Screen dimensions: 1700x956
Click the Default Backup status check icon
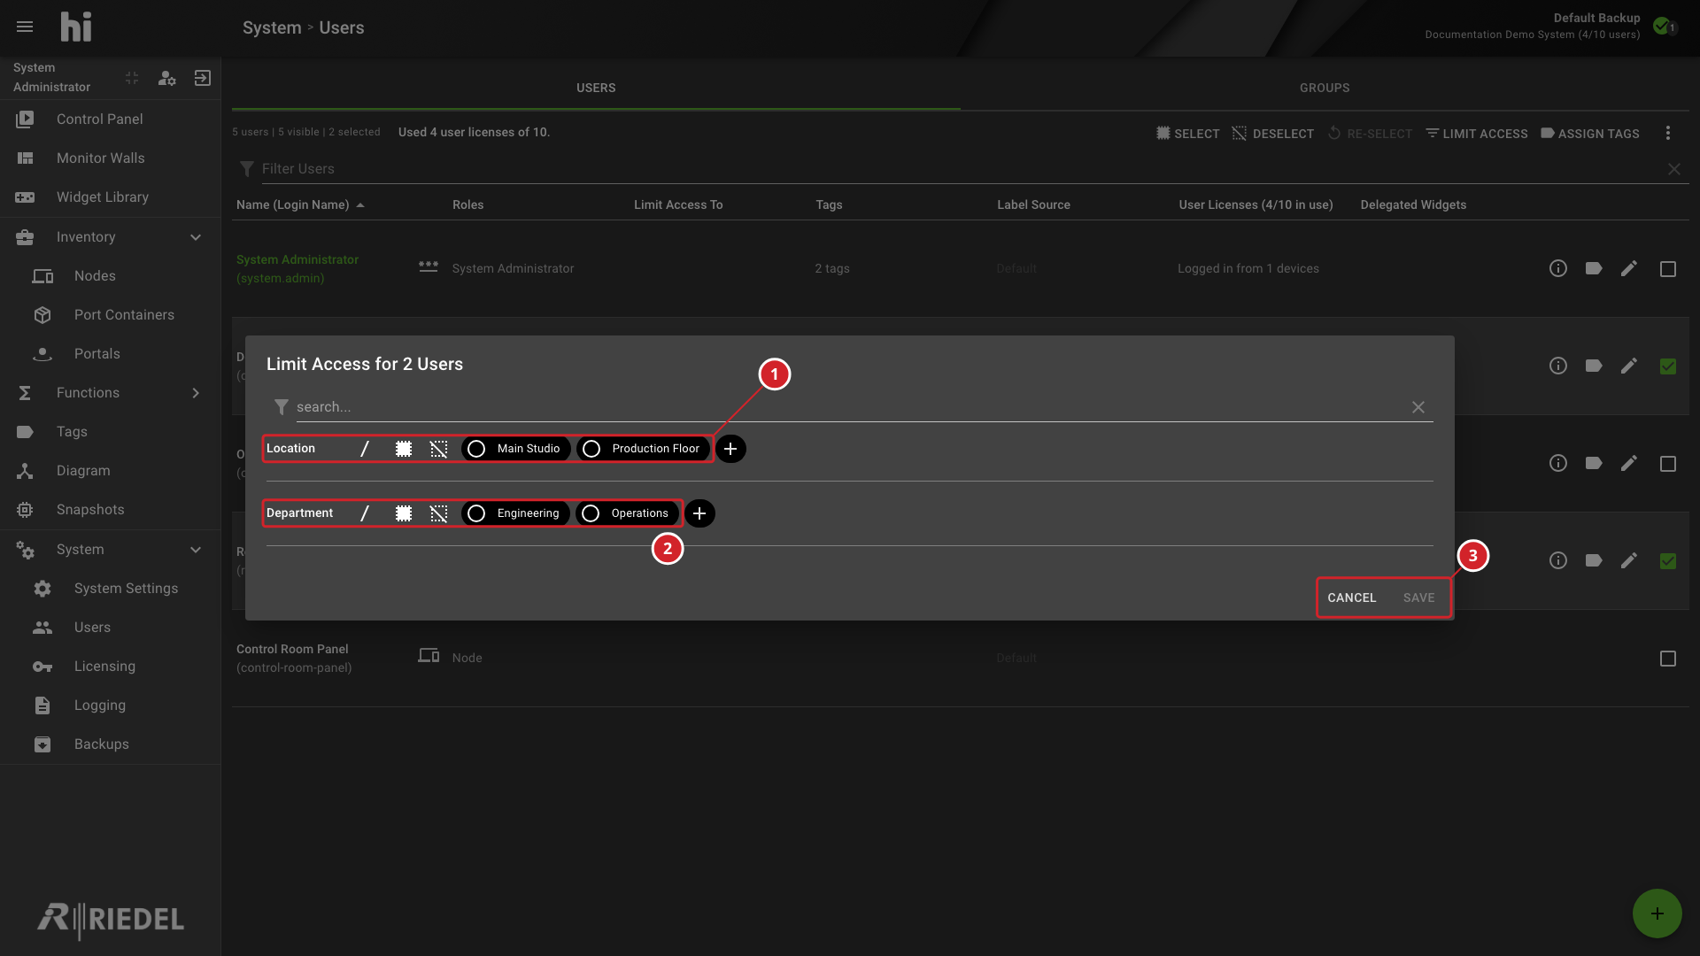(1663, 26)
